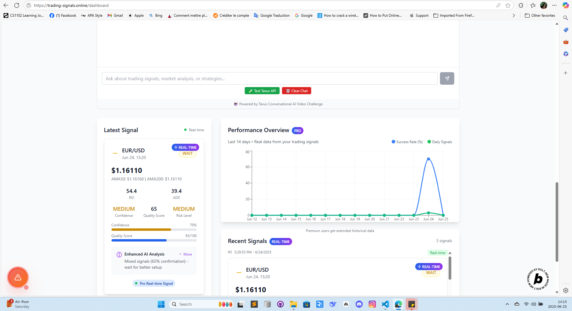Launch Visual Studio Code from the taskbar

click(385, 304)
